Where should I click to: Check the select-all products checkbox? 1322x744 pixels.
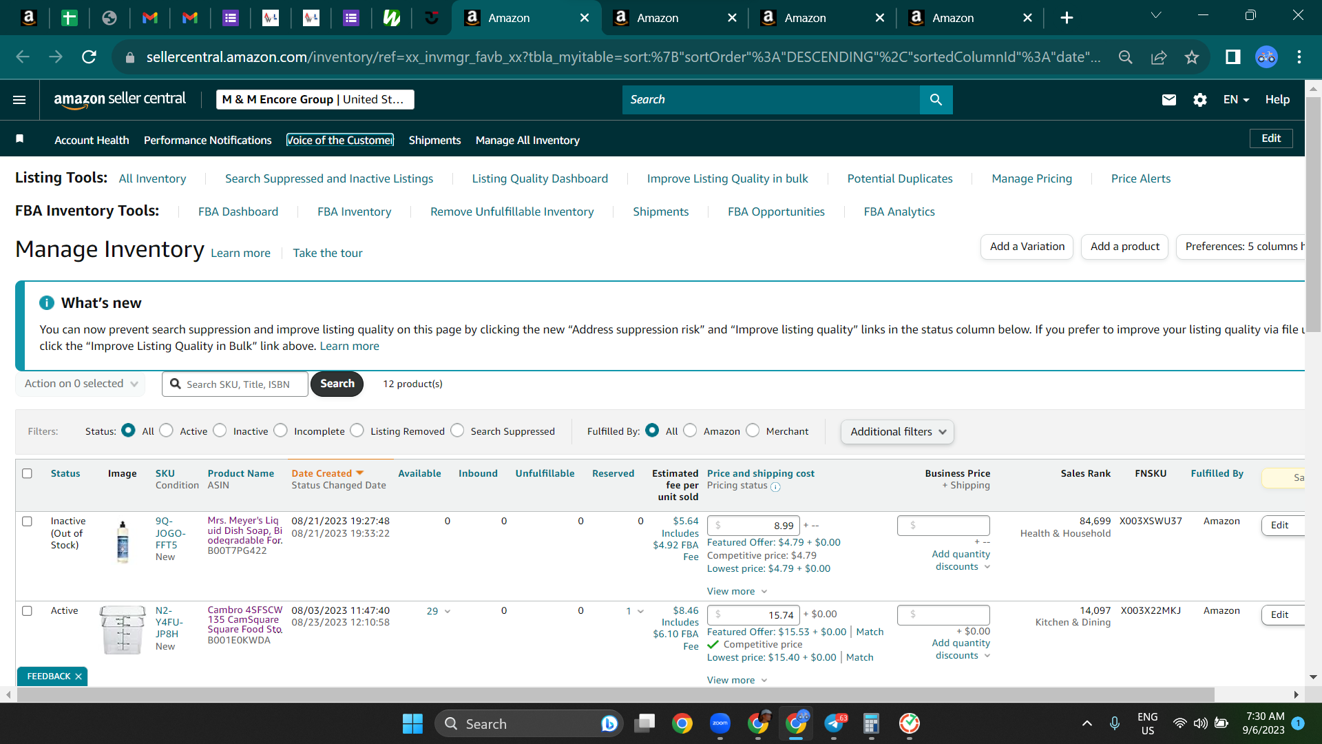pyautogui.click(x=28, y=473)
